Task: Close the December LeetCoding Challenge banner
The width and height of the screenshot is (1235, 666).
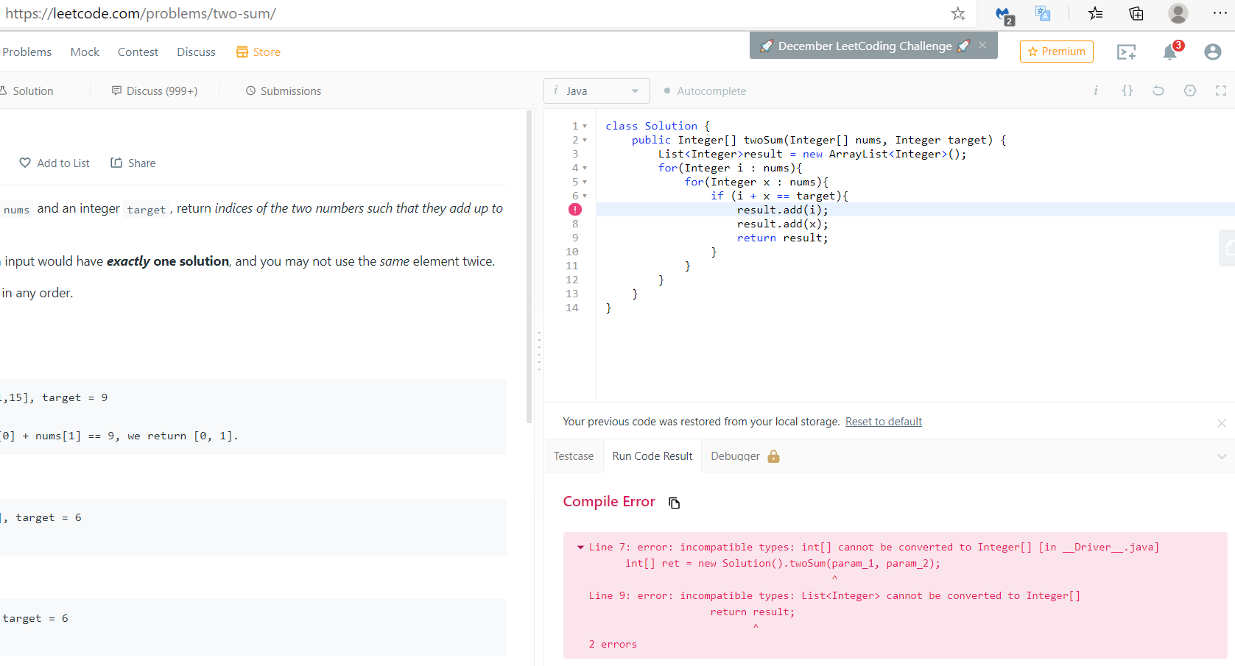Action: point(982,45)
